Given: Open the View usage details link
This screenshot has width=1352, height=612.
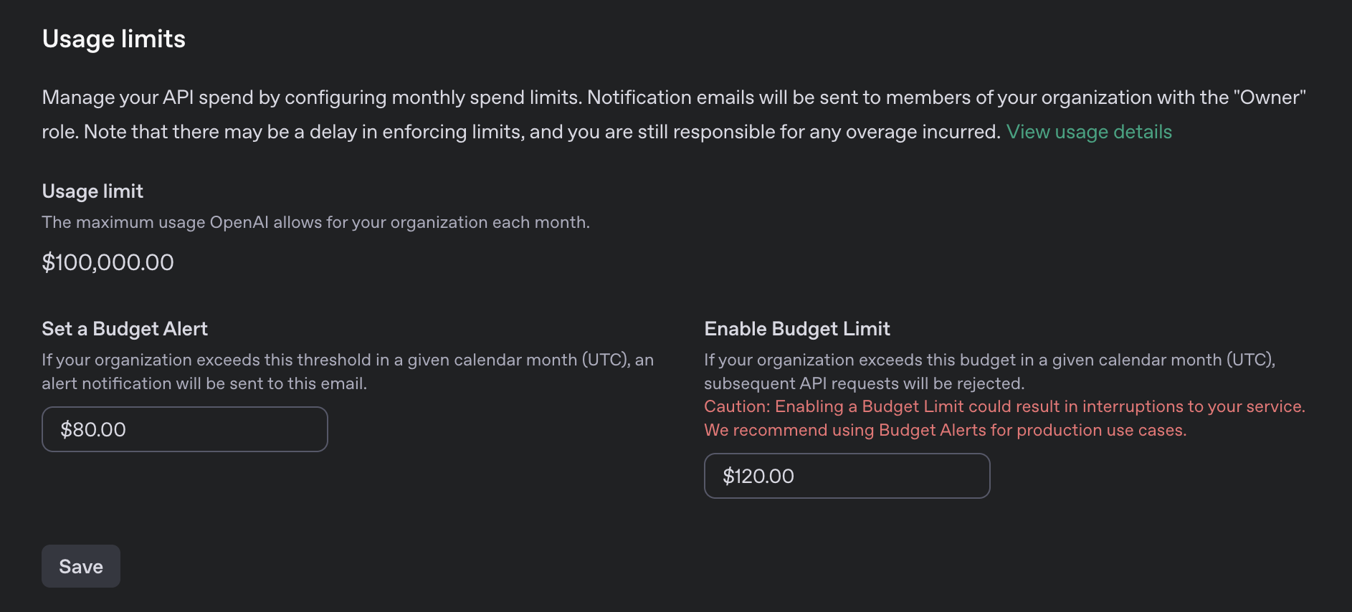Looking at the screenshot, I should tap(1088, 132).
